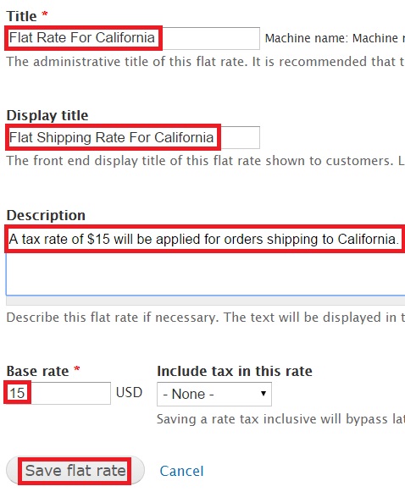Save the flat rate
This screenshot has width=405, height=492.
[75, 470]
